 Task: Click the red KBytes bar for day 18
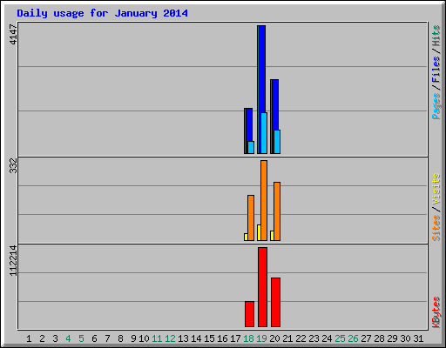(249, 314)
